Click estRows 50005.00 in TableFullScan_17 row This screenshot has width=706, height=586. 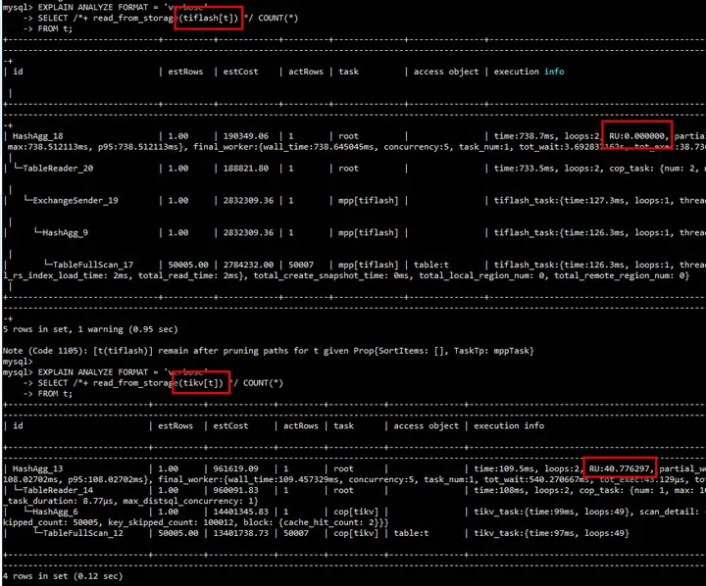[188, 265]
